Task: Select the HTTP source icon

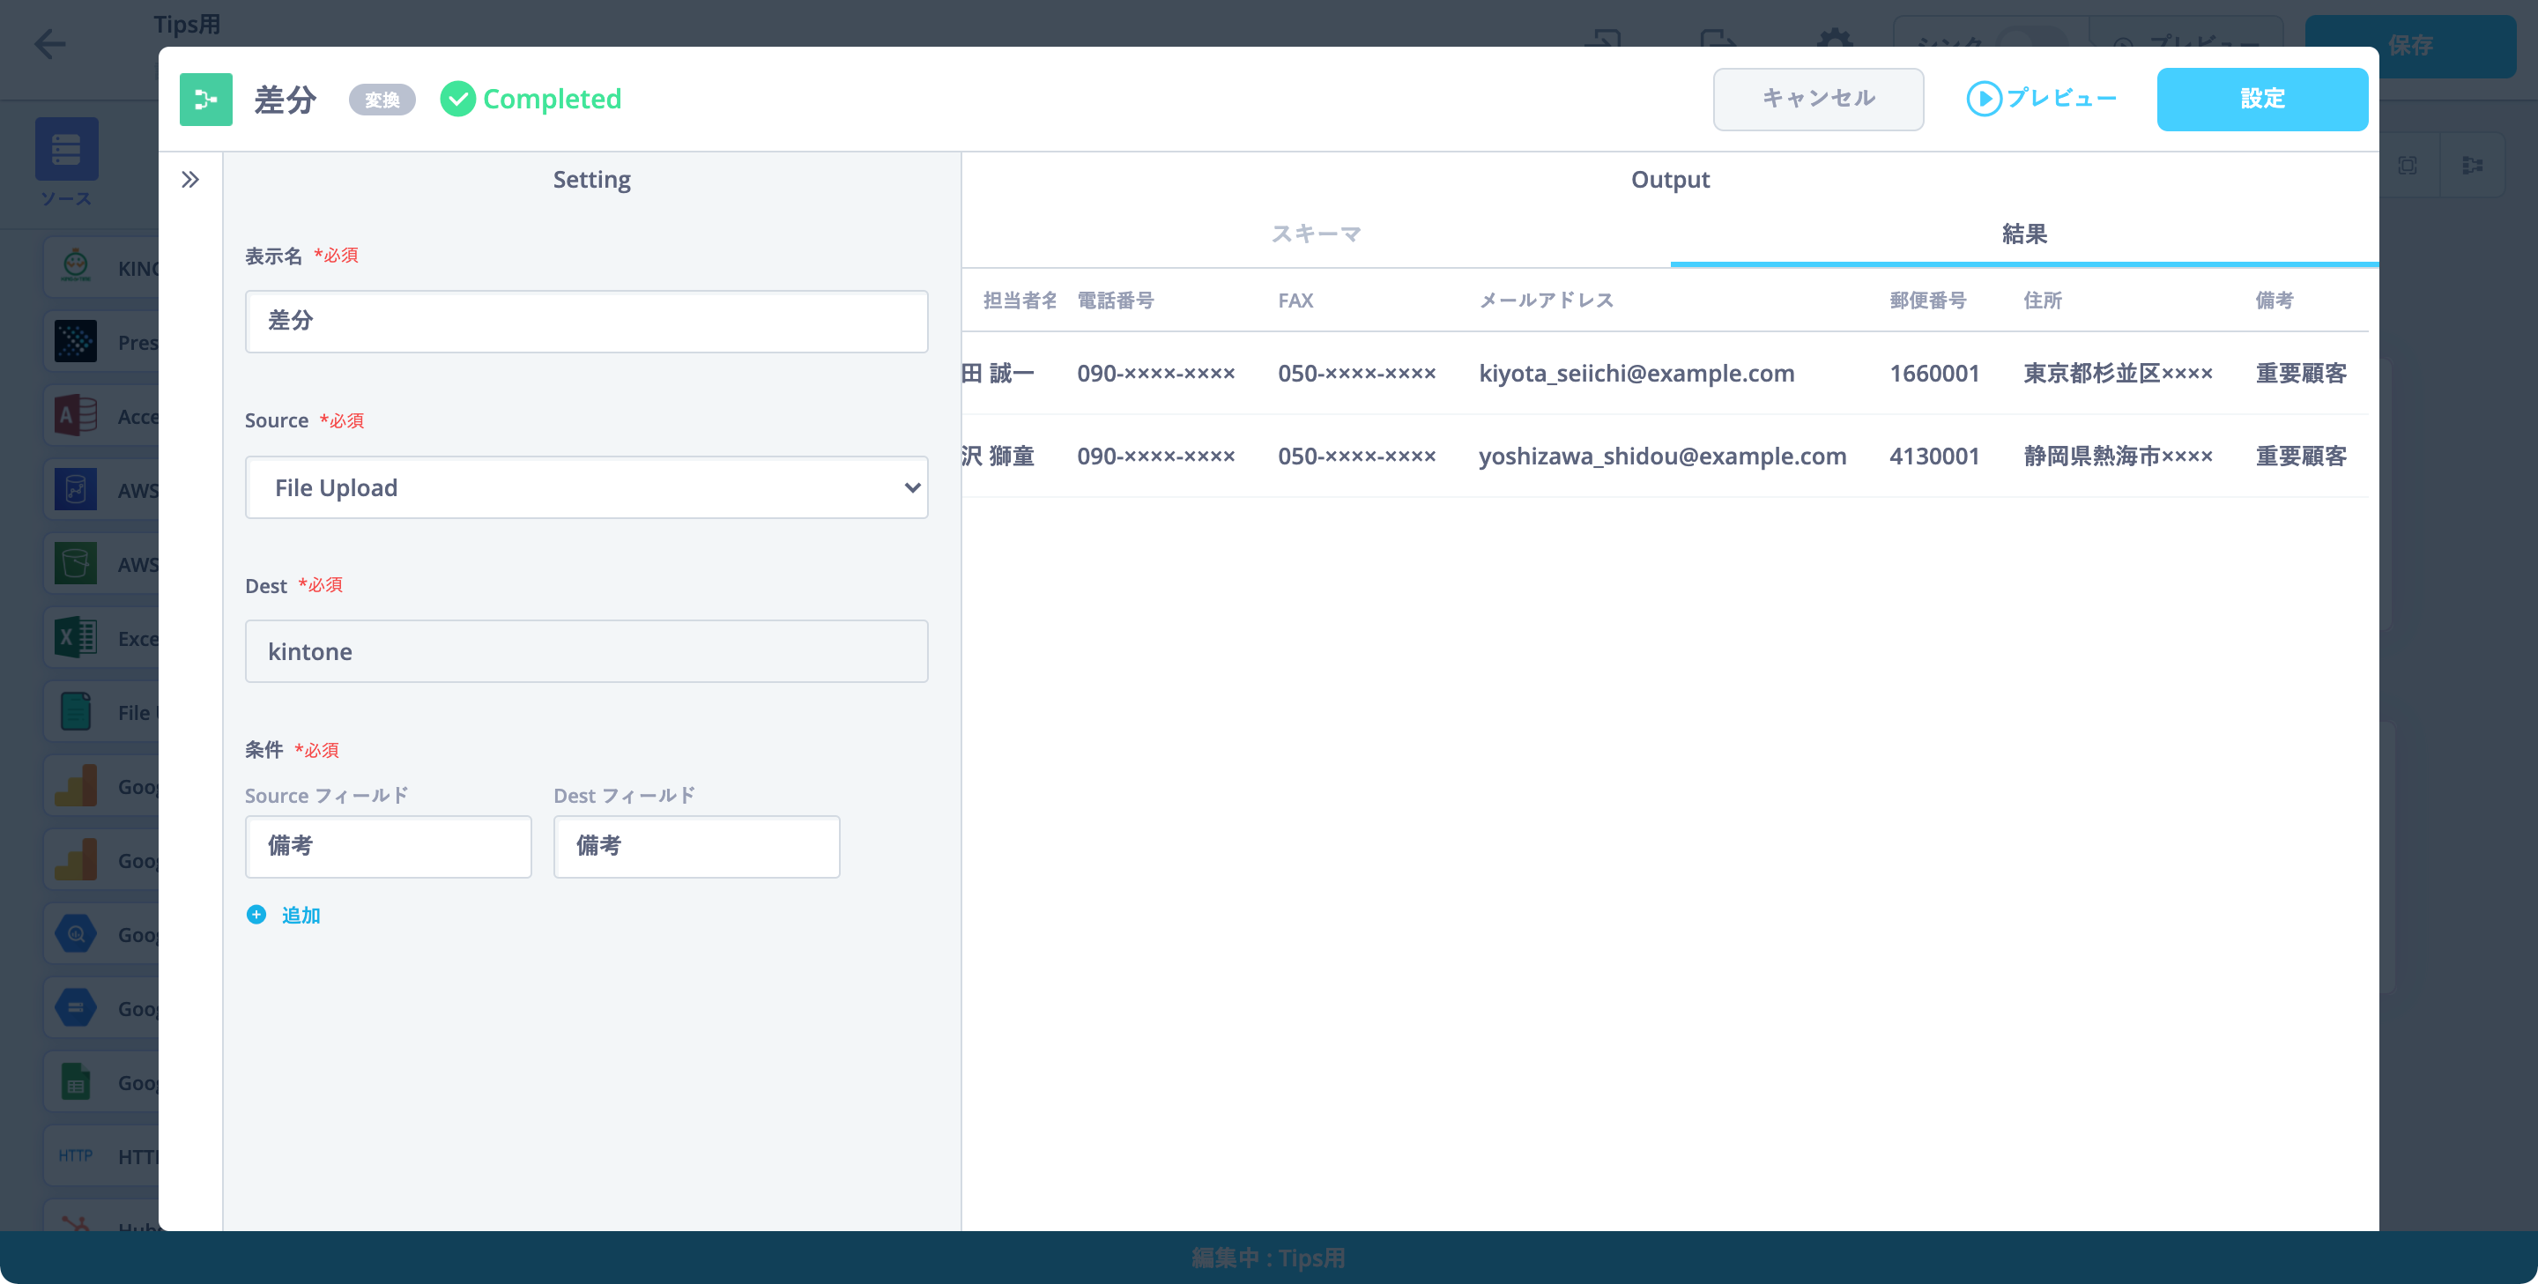Action: (76, 1155)
